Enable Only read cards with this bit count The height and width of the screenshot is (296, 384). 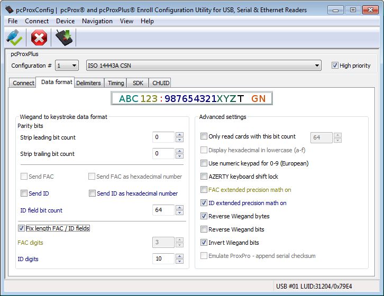pyautogui.click(x=204, y=136)
